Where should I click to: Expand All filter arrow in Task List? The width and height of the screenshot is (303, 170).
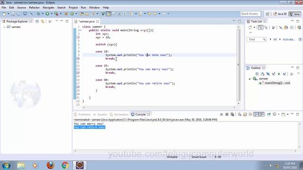coord(270,39)
